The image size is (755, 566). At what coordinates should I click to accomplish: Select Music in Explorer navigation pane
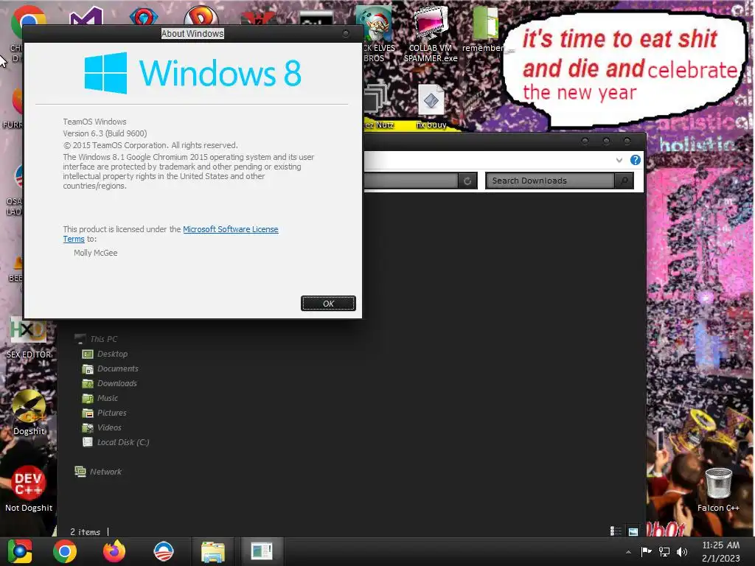pos(100,399)
